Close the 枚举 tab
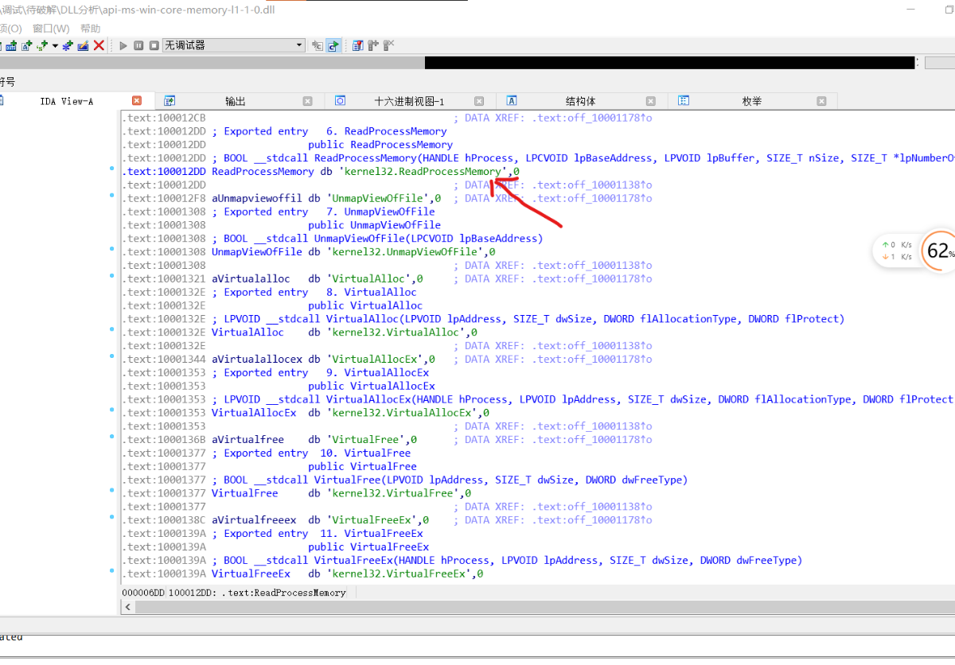The image size is (955, 665). click(821, 101)
